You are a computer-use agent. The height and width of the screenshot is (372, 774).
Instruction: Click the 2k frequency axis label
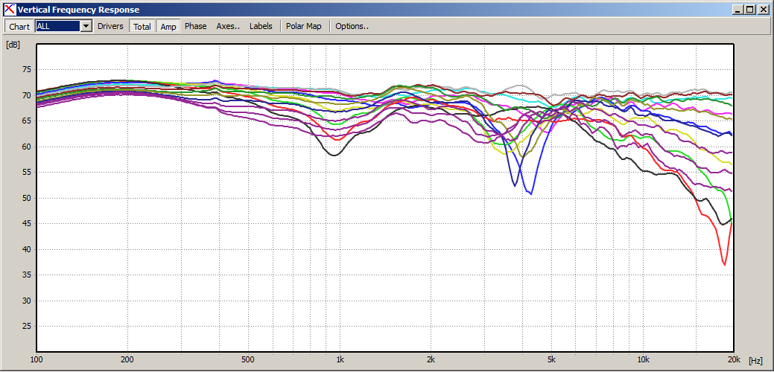coord(431,359)
